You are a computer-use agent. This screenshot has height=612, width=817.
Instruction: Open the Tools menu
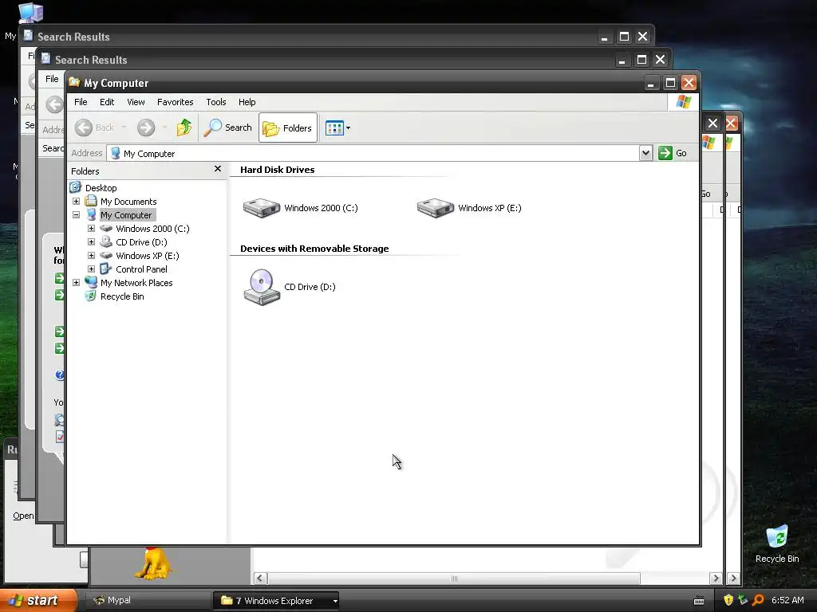(x=215, y=102)
